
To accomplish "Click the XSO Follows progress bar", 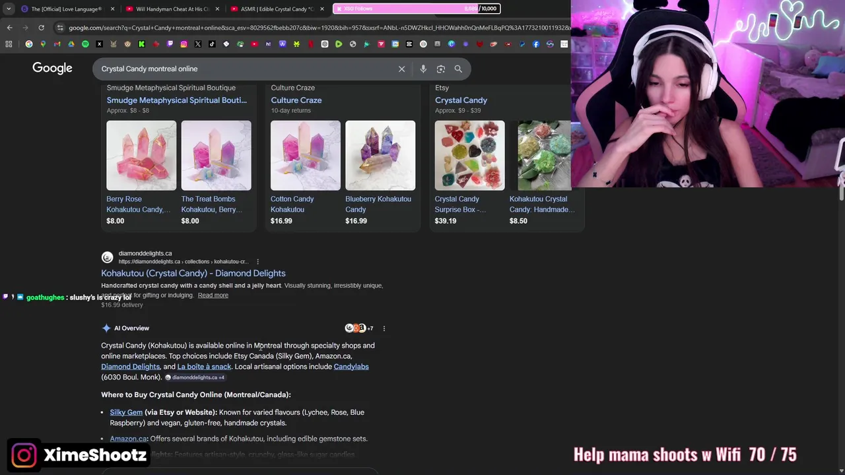I will [417, 9].
